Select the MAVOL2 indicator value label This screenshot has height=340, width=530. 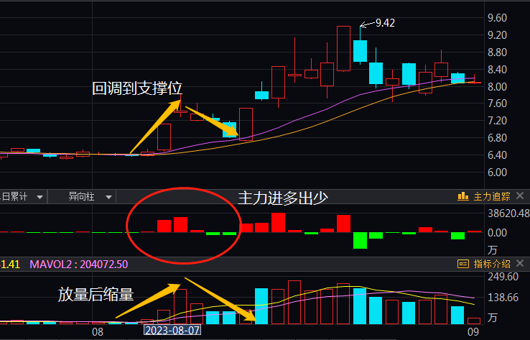click(x=79, y=265)
